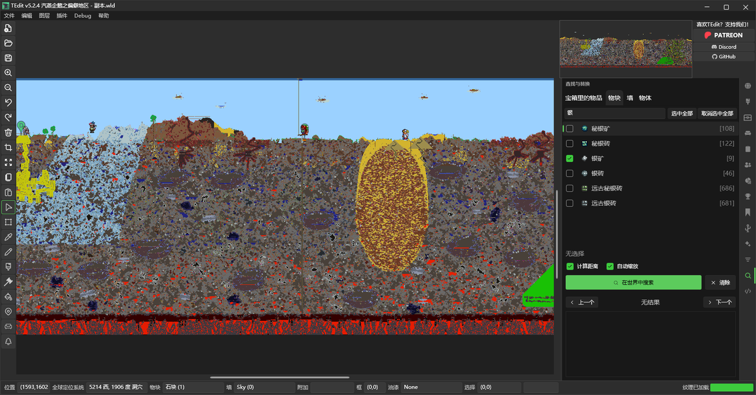Open the bookmark panel in right sidebar
Viewport: 756px width, 395px height.
click(748, 212)
